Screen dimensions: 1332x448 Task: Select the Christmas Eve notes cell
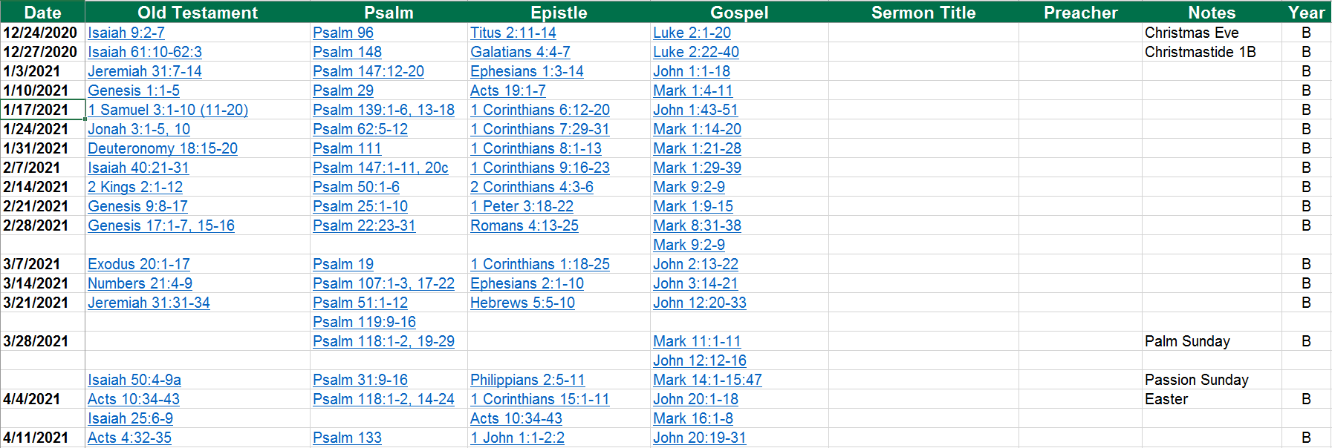tap(1192, 33)
